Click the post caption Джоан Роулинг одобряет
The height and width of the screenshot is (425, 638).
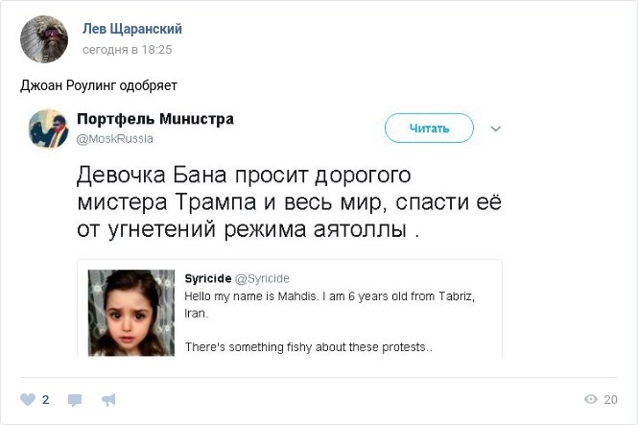point(99,85)
